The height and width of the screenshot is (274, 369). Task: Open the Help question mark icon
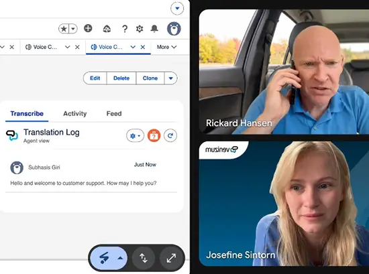[125, 29]
